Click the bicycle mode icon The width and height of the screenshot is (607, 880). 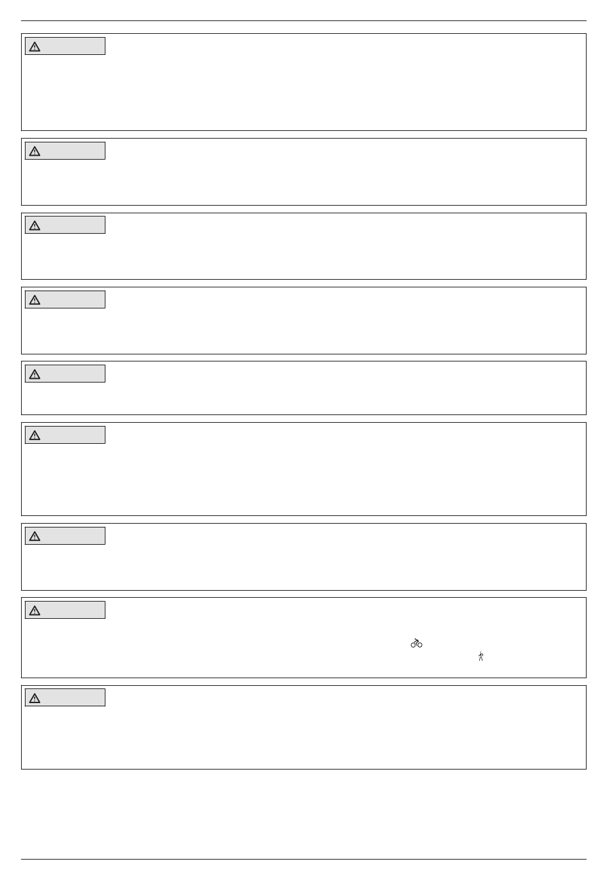click(x=417, y=643)
